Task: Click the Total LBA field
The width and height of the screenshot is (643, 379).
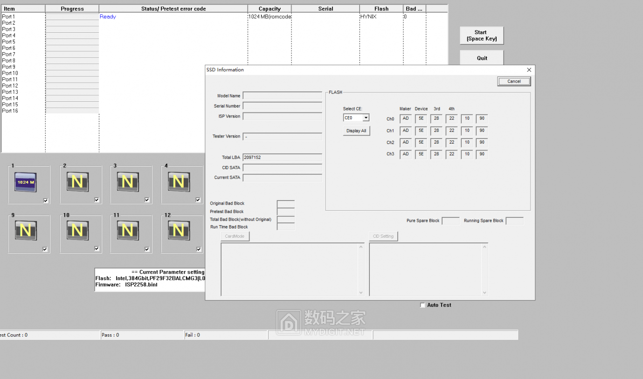Action: click(x=282, y=158)
